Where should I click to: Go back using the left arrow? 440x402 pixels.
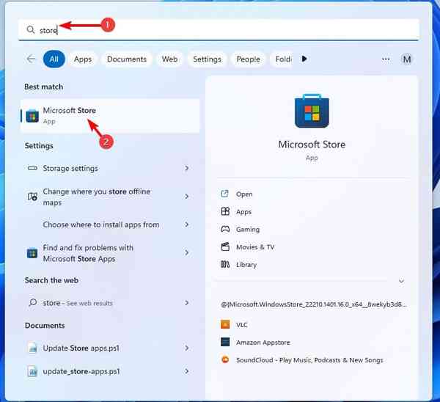[x=31, y=59]
